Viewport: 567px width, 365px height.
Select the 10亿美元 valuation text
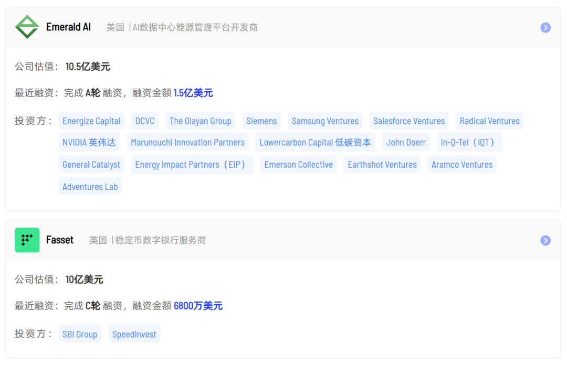pos(84,280)
